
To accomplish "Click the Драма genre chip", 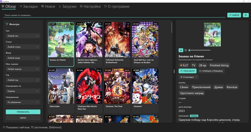I will click(x=219, y=87).
